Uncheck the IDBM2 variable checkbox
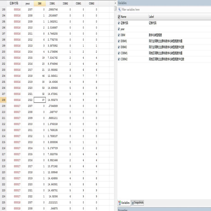 click(x=119, y=47)
